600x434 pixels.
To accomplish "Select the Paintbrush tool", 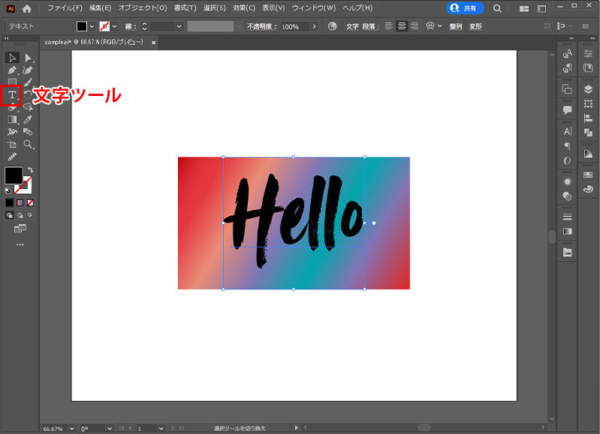I will tap(28, 82).
